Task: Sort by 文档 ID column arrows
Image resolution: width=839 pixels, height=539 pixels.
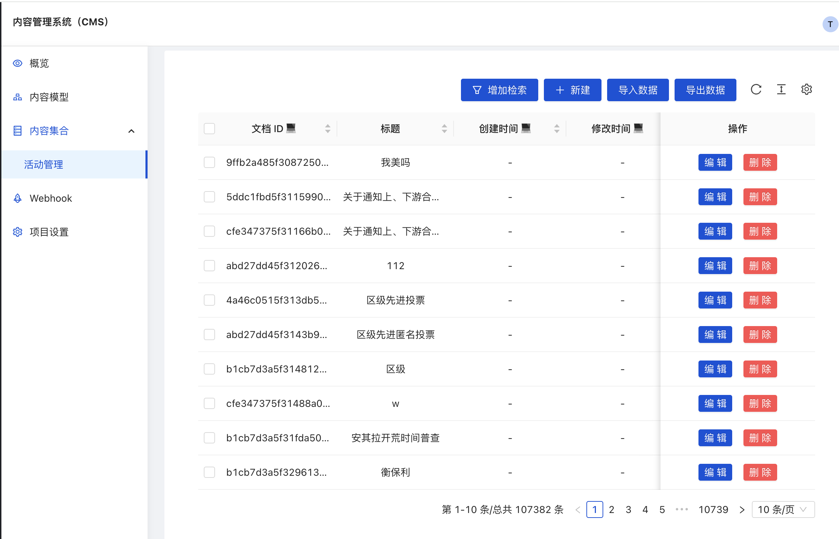Action: click(327, 129)
